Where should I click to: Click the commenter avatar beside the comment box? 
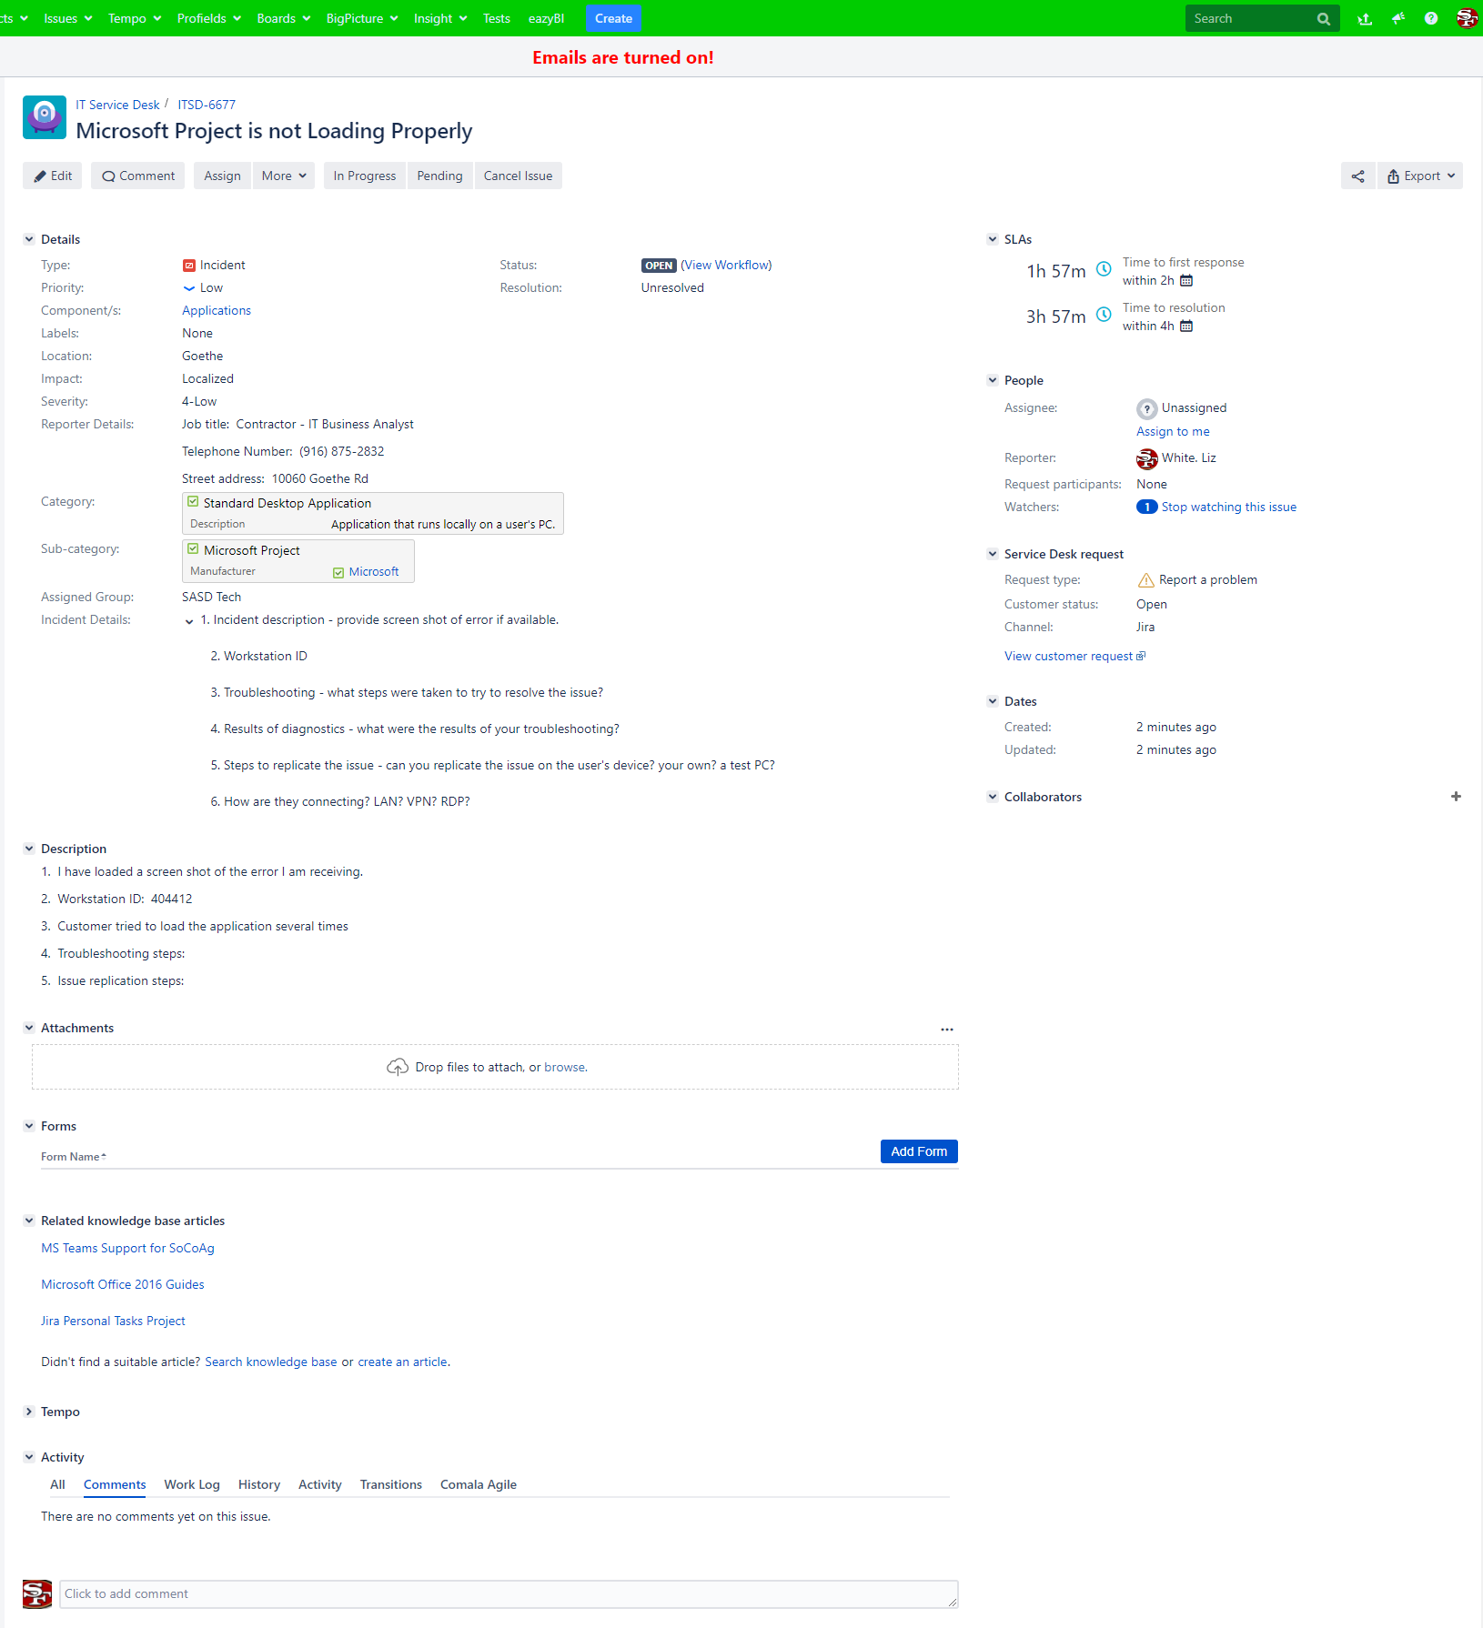37,1594
